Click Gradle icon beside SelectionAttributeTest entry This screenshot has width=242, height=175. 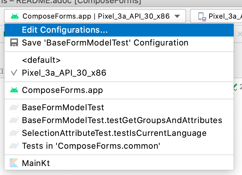tap(14, 133)
